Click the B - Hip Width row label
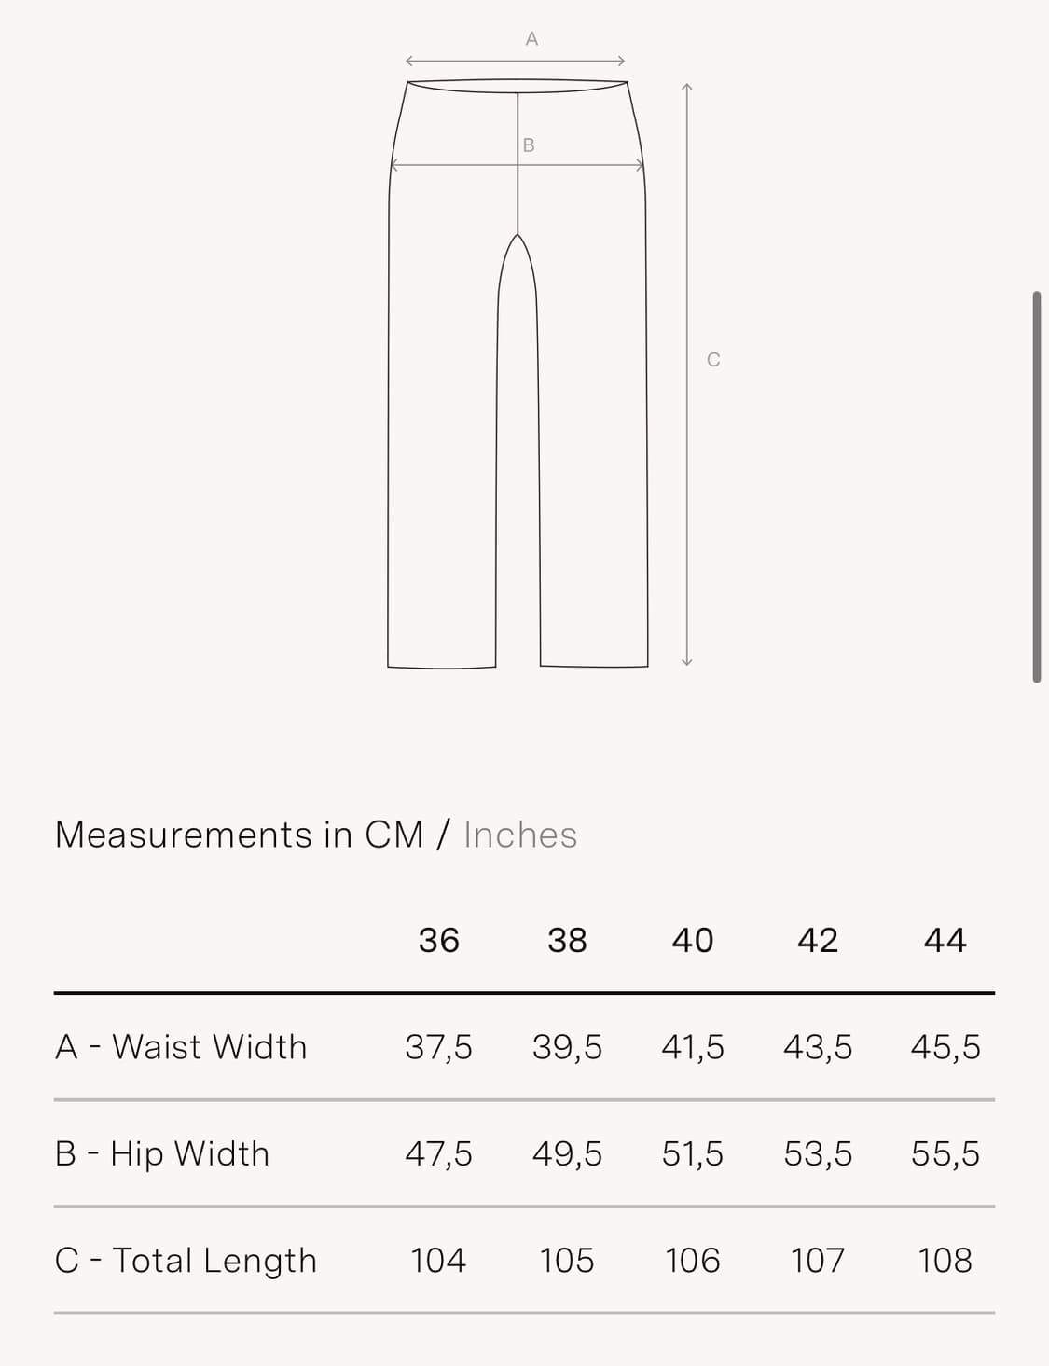This screenshot has width=1049, height=1366. pos(162,1153)
